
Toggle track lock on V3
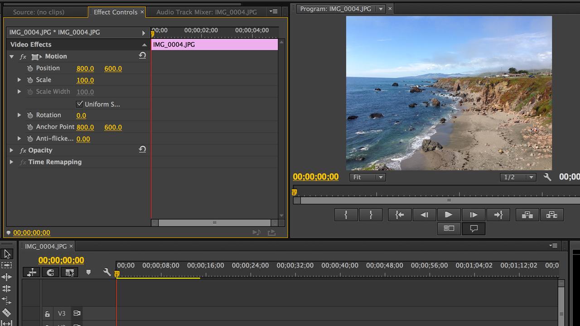(47, 314)
